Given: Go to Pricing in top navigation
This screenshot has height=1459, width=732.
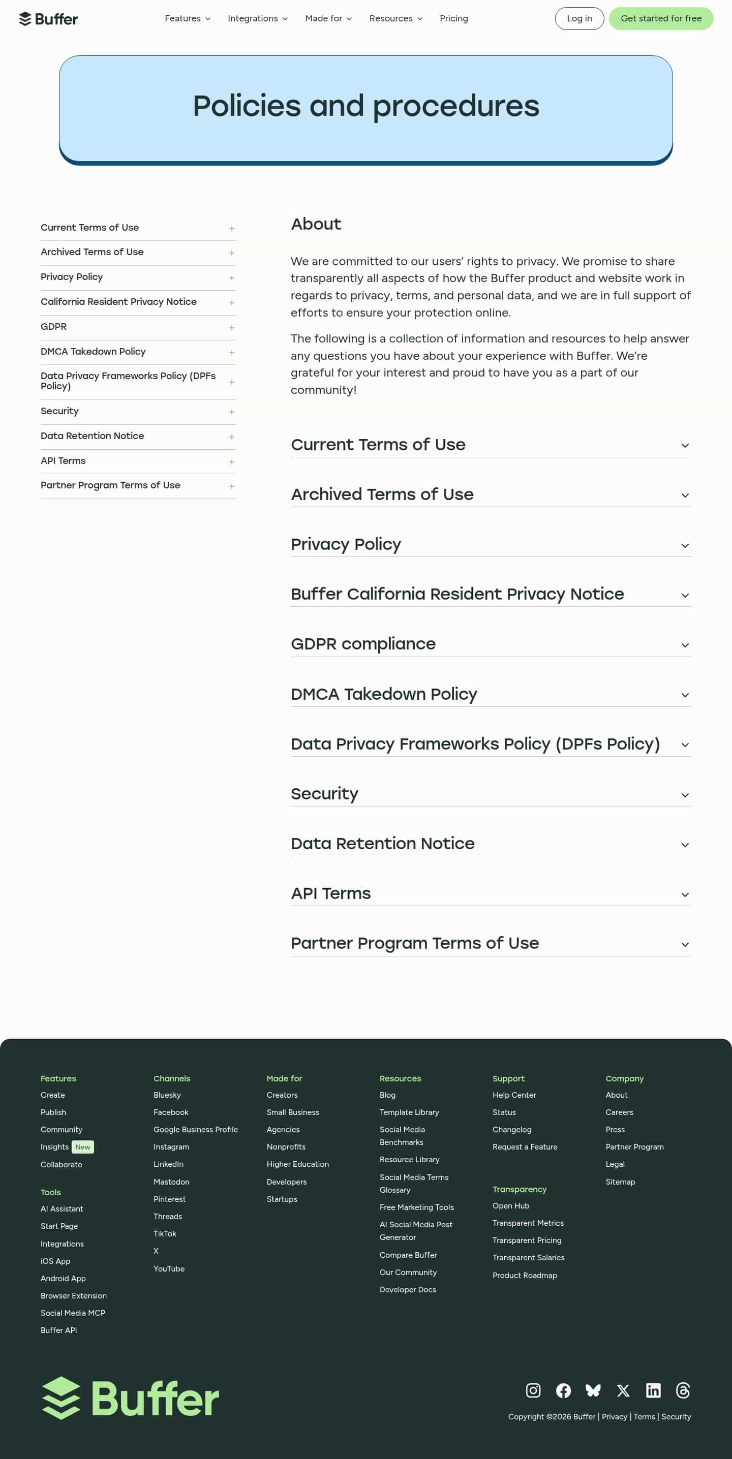Looking at the screenshot, I should pyautogui.click(x=454, y=19).
